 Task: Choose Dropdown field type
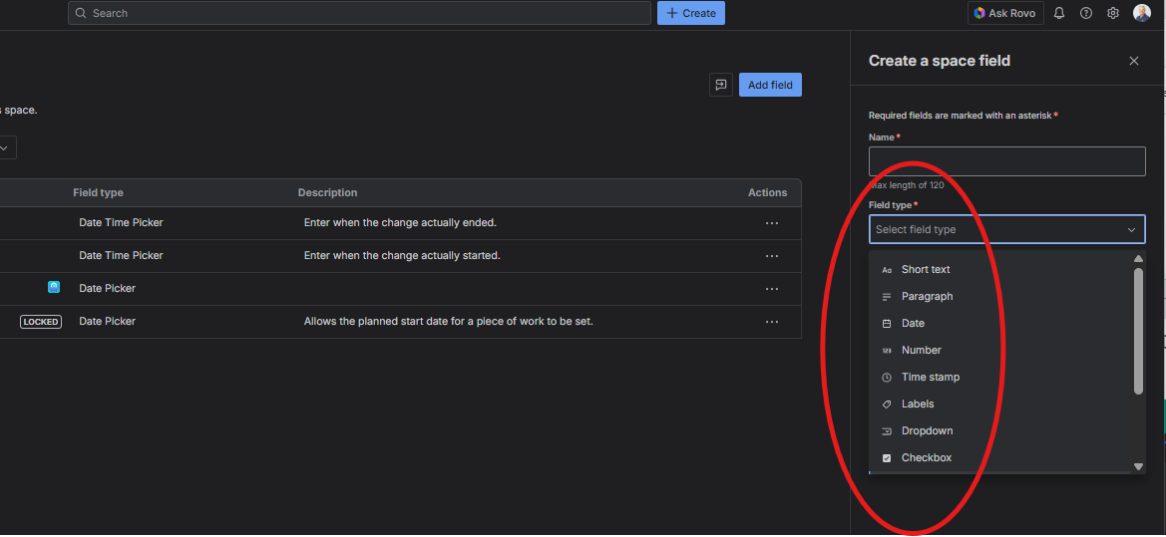1000,430
